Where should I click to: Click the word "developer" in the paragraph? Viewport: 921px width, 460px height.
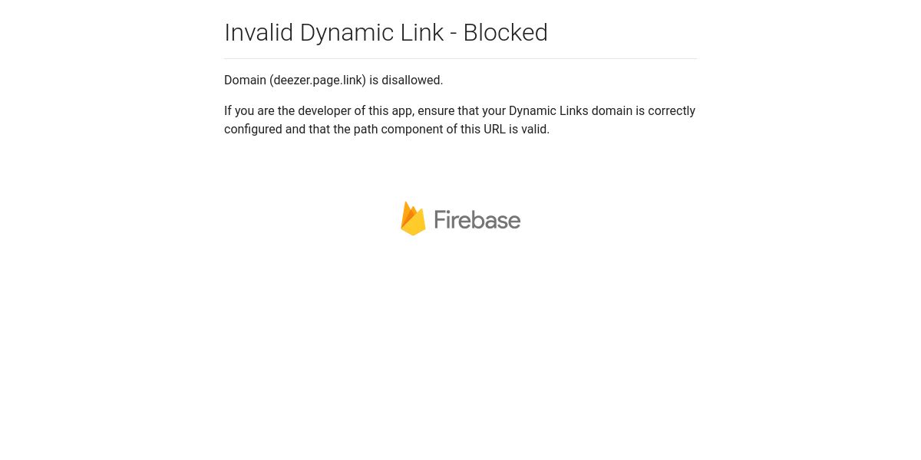325,111
